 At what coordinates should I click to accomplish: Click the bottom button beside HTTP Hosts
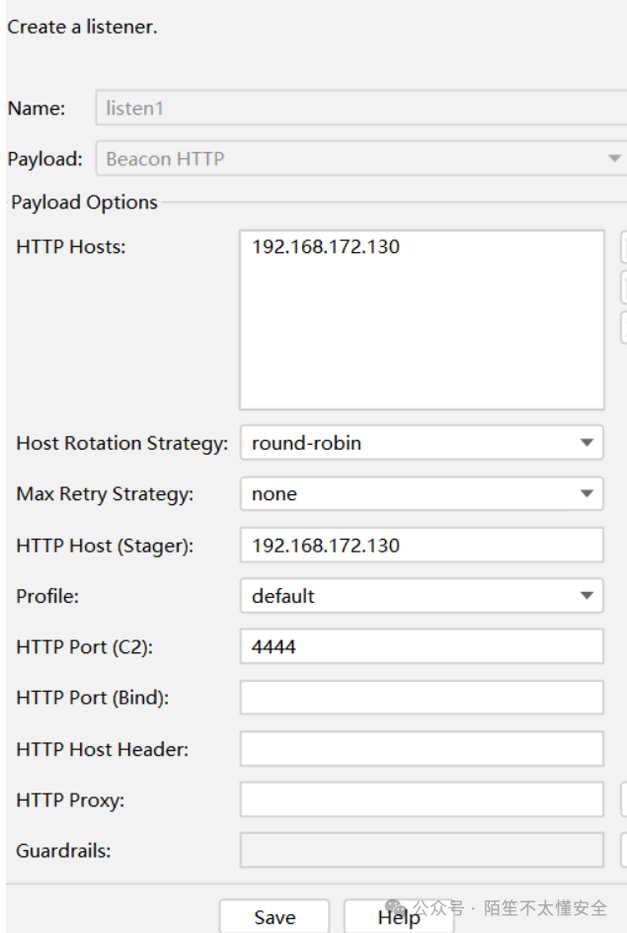tap(623, 327)
